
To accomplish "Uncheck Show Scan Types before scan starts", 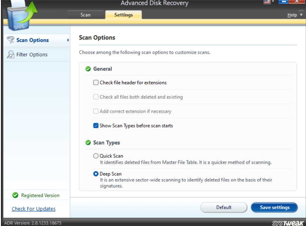I will coord(96,126).
